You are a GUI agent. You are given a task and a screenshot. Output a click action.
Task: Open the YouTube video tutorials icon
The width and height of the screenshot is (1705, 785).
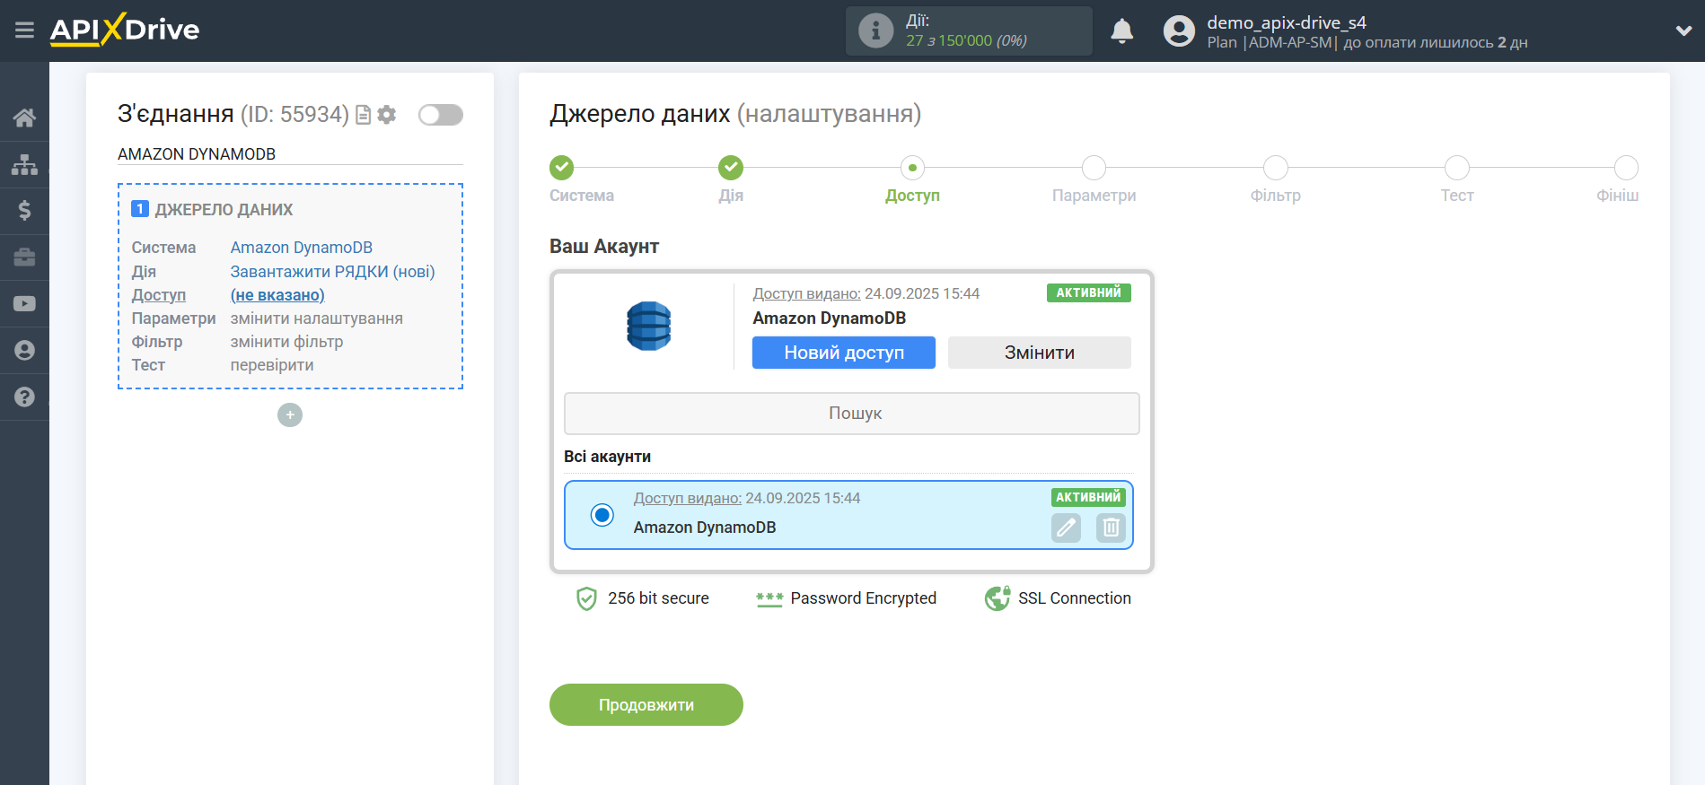click(24, 304)
